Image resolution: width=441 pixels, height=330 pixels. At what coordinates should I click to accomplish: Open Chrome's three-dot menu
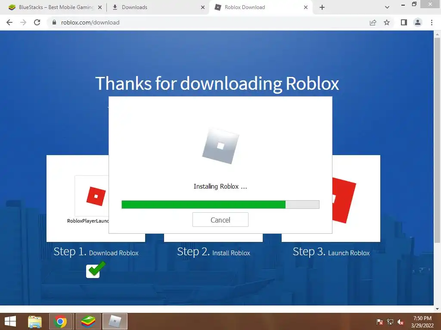(432, 22)
